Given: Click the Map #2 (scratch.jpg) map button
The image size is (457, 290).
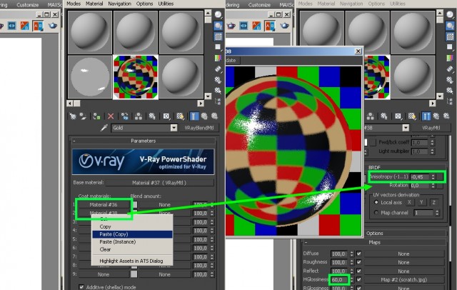Looking at the screenshot, I should point(403,279).
